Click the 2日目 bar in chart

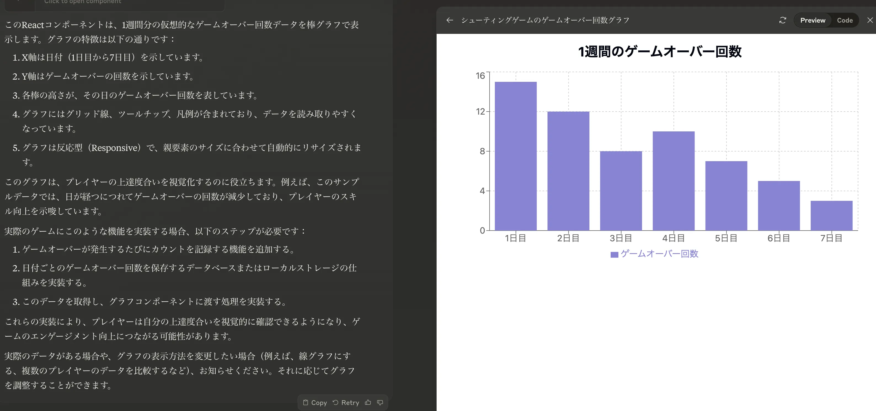(568, 171)
